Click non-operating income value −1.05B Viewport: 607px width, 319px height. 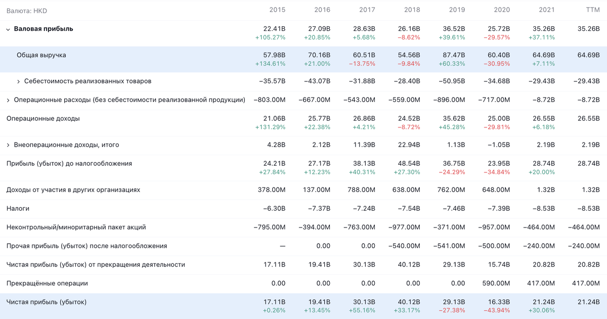click(498, 145)
